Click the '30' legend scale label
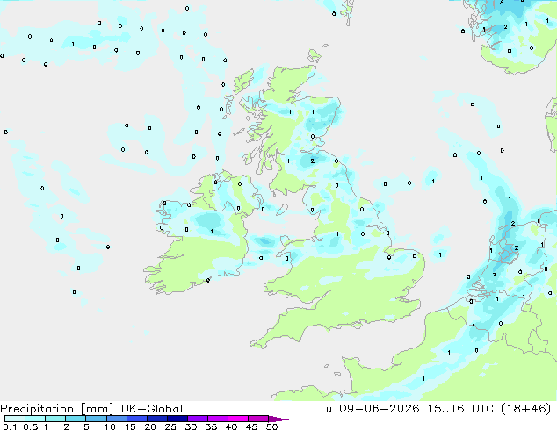Viewport: 557px width, 430px height. point(191,426)
